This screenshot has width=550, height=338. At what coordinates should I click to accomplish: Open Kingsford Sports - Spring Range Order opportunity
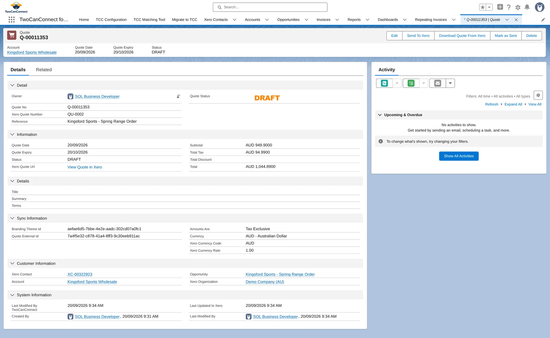[280, 275]
